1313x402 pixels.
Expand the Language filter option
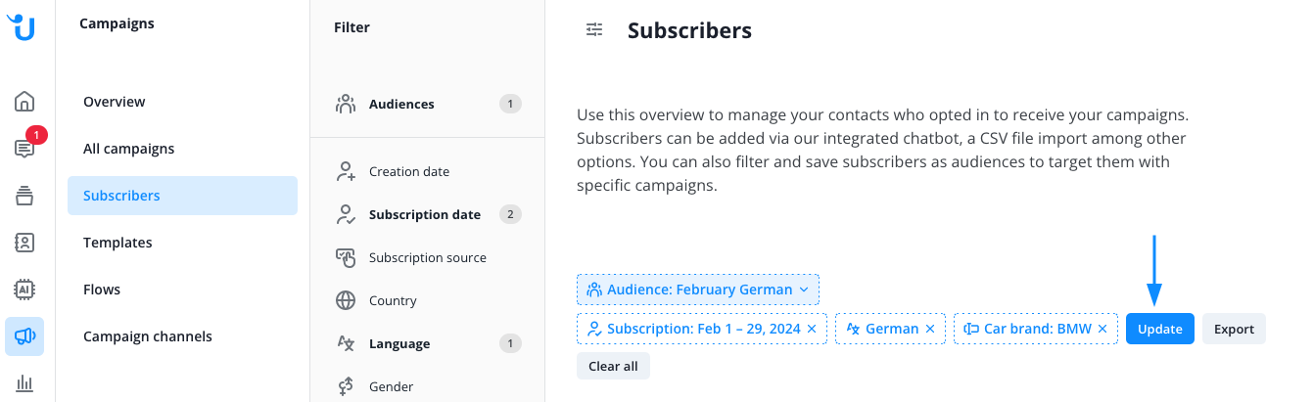[x=427, y=343]
